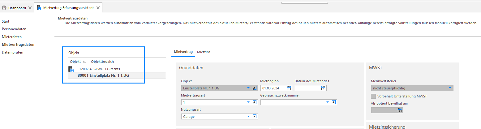Click the building icon beside object 12002
The width and height of the screenshot is (481, 129).
pyautogui.click(x=71, y=69)
